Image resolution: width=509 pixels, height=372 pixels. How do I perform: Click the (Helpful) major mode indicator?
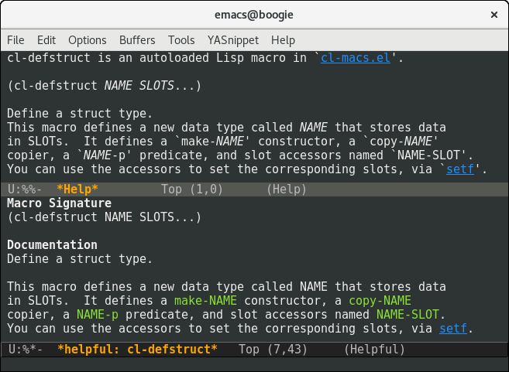pos(374,350)
